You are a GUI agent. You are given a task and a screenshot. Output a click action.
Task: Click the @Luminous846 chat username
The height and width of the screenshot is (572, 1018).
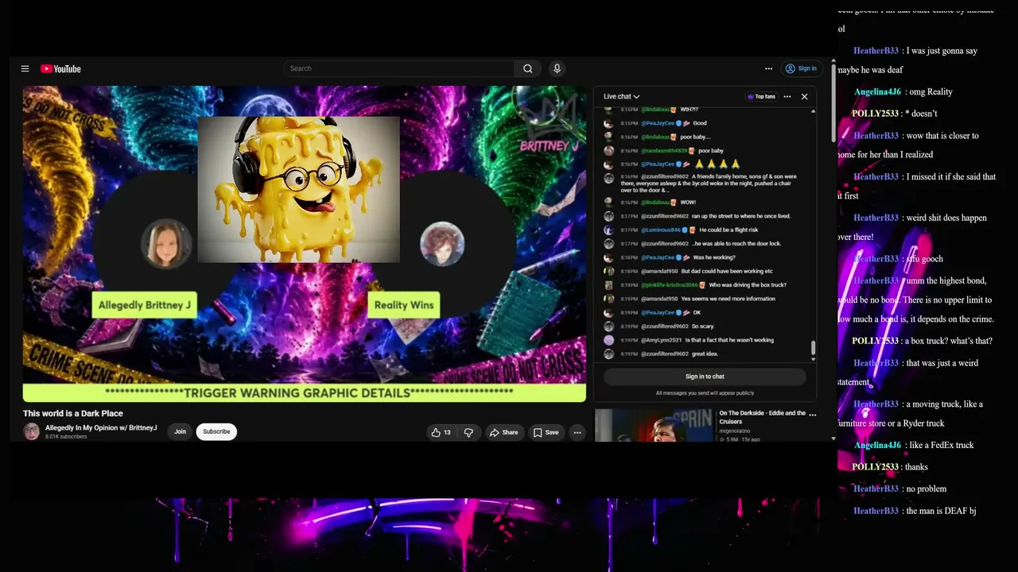(660, 230)
